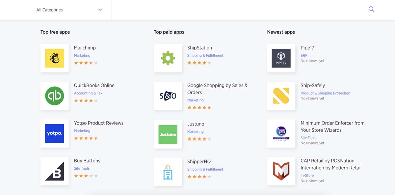Open the In-Store category link
This screenshot has height=195, width=395.
coord(307,176)
